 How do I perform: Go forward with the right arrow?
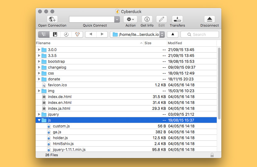pos(102,34)
